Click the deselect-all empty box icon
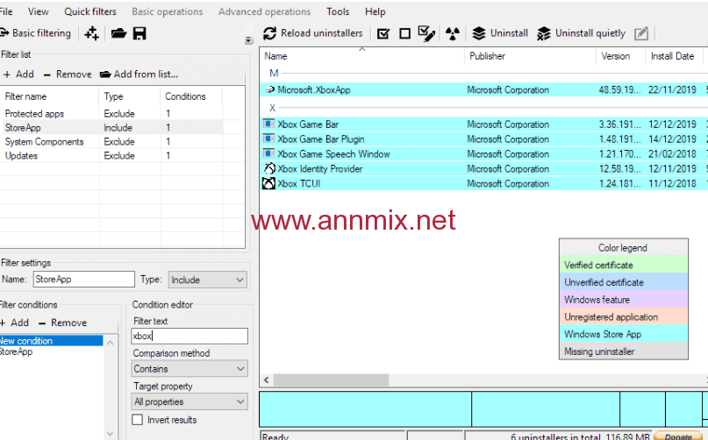This screenshot has width=708, height=440. point(405,33)
